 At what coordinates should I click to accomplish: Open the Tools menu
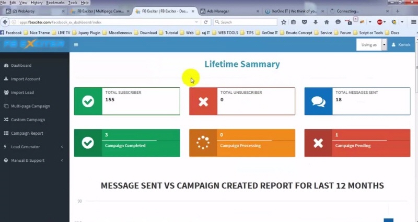coord(73,3)
